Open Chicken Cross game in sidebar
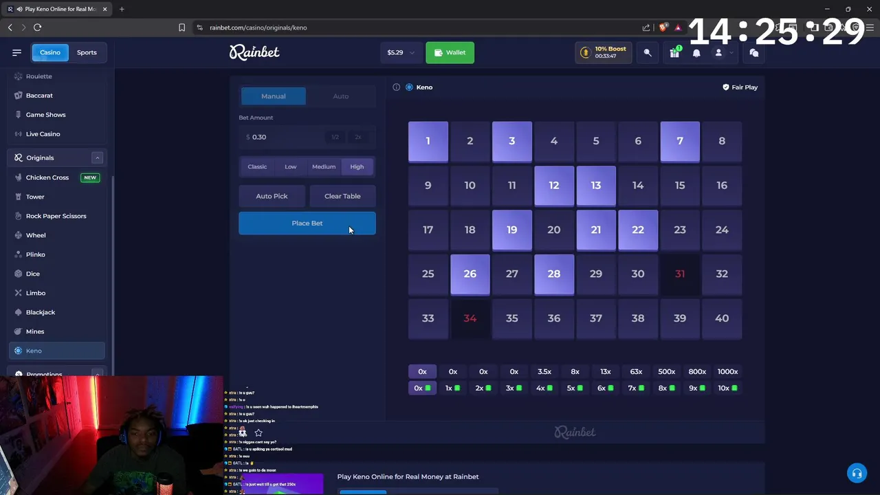 57,177
